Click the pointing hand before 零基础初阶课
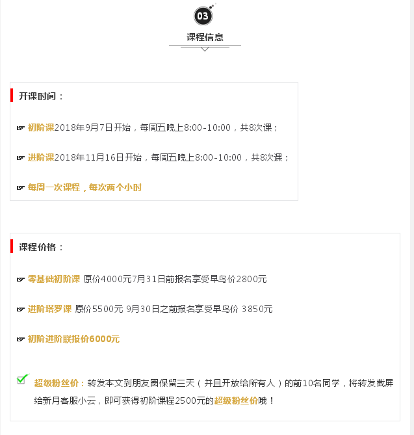 [21, 280]
